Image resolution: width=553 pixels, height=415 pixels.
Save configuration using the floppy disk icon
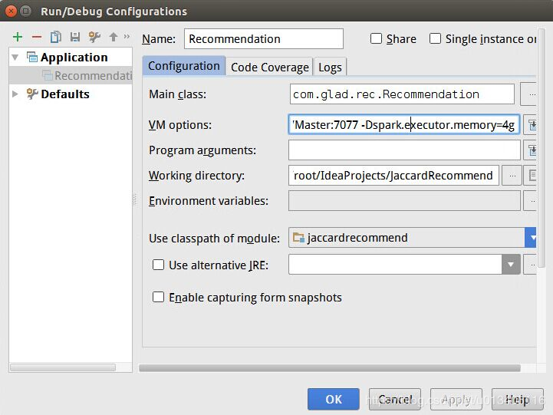(74, 37)
